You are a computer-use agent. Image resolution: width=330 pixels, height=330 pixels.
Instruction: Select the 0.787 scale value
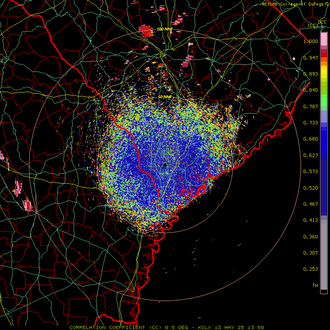(x=311, y=106)
